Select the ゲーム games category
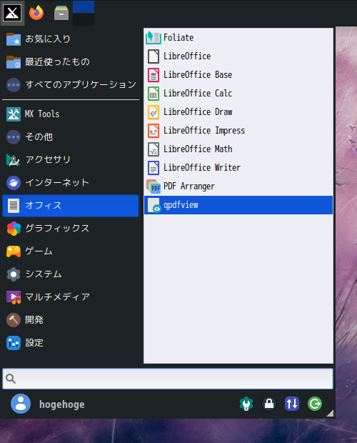357x443 pixels. [71, 252]
